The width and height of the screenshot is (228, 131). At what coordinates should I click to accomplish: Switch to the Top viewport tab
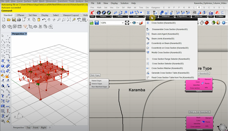pos(28,127)
